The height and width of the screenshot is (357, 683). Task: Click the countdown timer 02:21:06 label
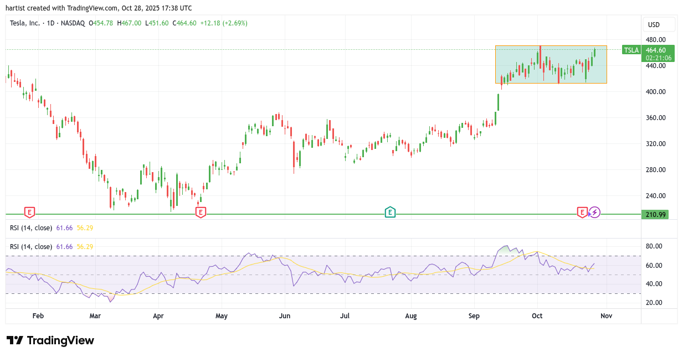point(658,58)
